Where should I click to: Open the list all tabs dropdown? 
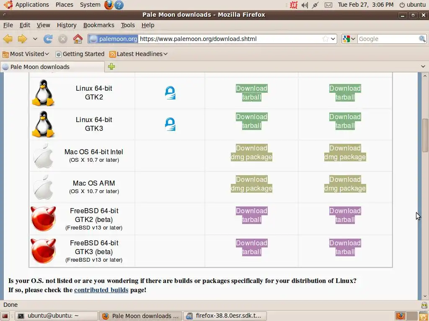[x=423, y=66]
